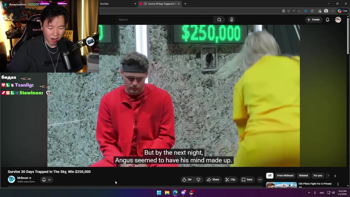Open the app available grid icon
The height and width of the screenshot is (197, 350).
click(289, 11)
